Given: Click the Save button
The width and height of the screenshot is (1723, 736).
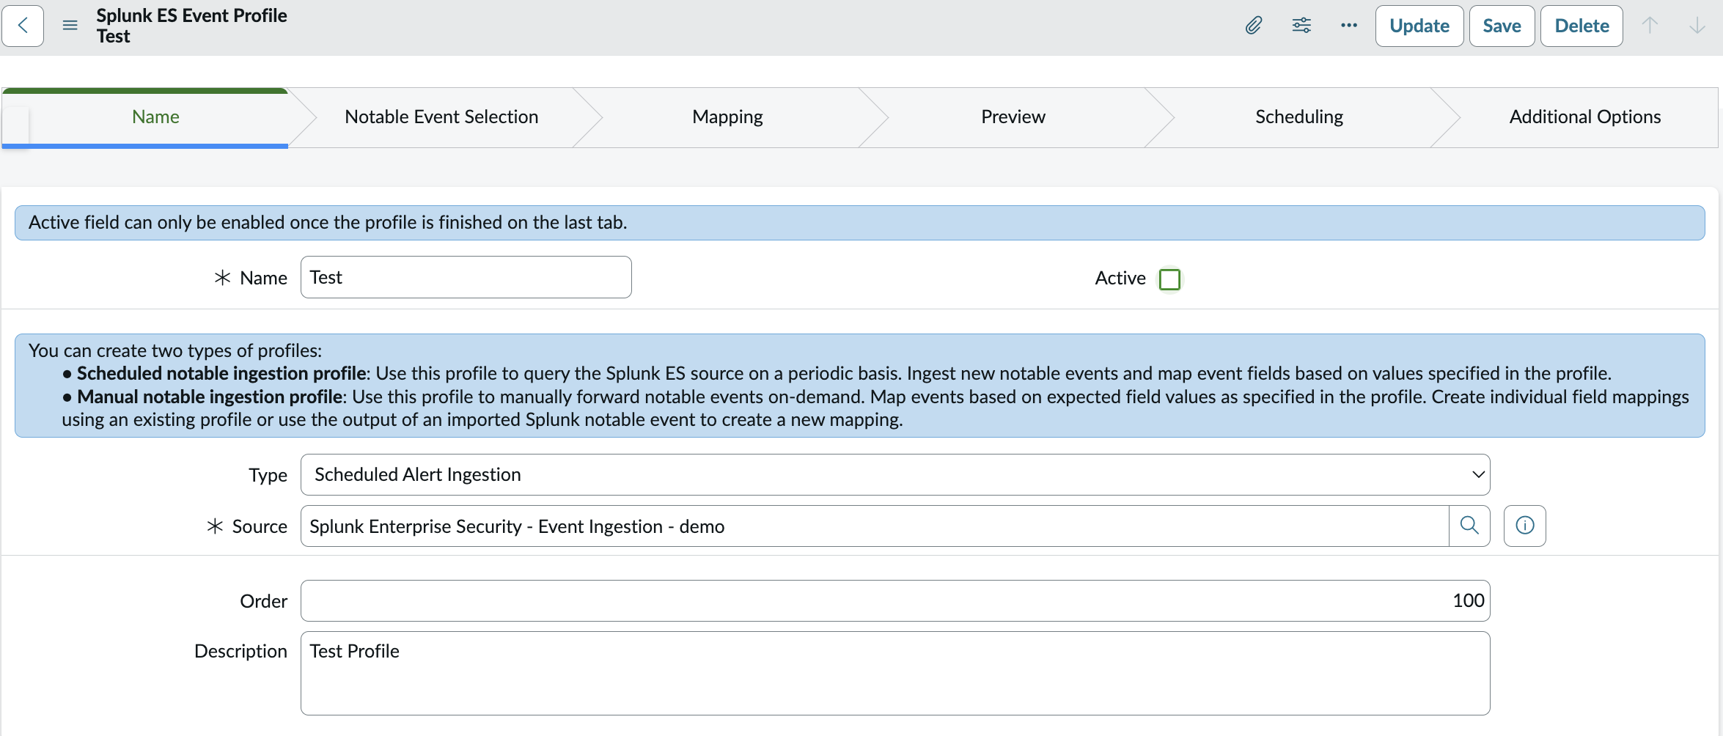Looking at the screenshot, I should (x=1502, y=26).
